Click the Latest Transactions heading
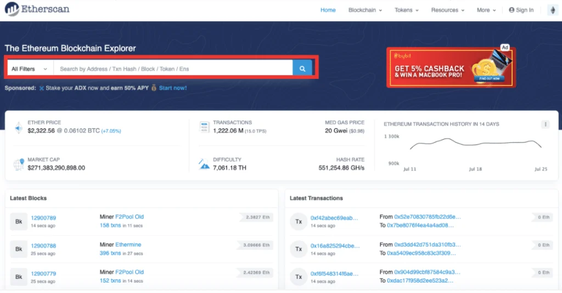 [x=316, y=198]
